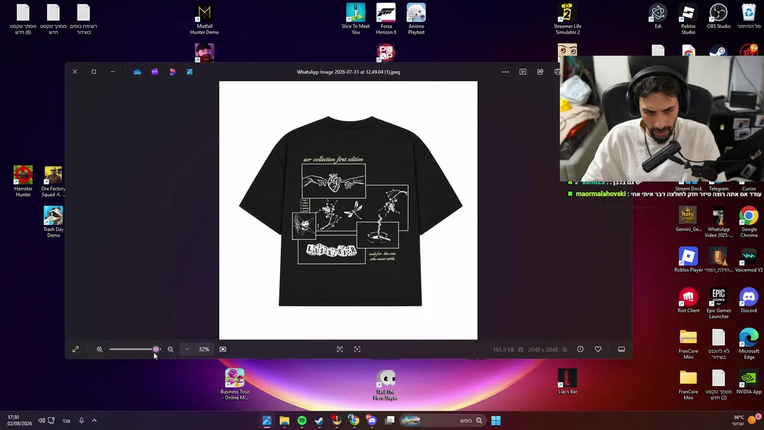
Task: Open Discord from the taskbar
Action: tap(372, 420)
